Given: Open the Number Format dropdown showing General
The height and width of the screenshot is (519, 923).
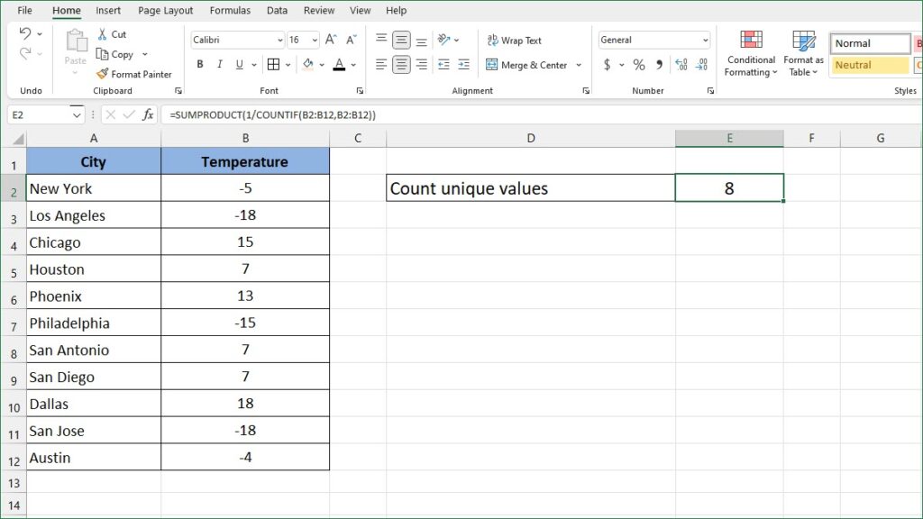Looking at the screenshot, I should coord(653,39).
